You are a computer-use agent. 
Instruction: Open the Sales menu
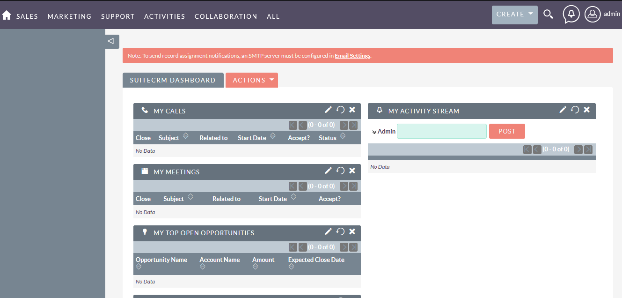pyautogui.click(x=27, y=16)
